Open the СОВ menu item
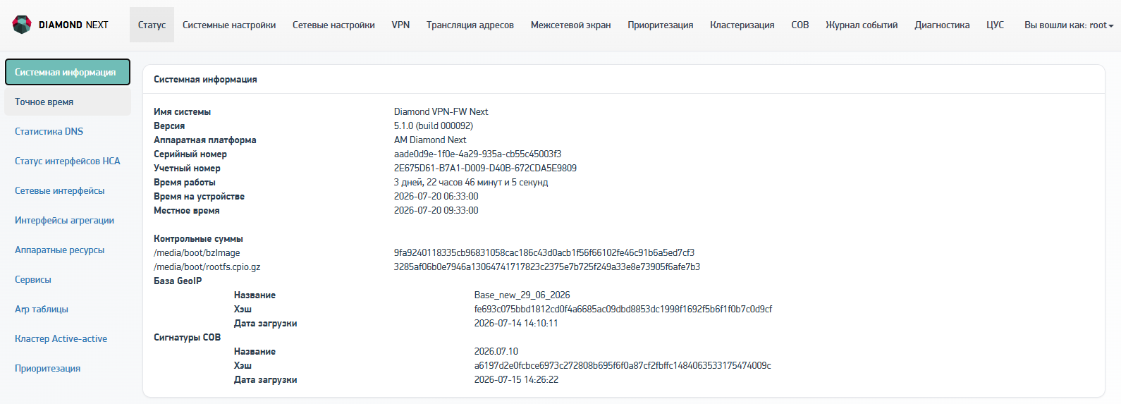1121x404 pixels. coord(800,25)
